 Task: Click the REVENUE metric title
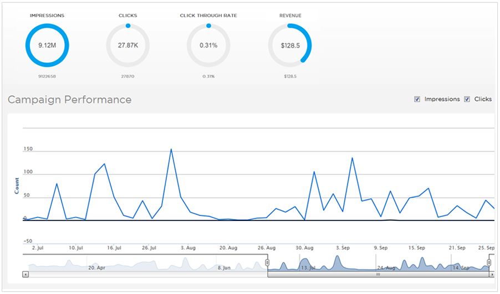tap(290, 16)
